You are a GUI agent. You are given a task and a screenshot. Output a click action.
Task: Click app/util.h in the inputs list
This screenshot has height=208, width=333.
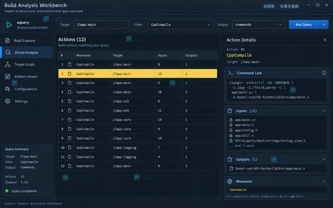coord(244,136)
